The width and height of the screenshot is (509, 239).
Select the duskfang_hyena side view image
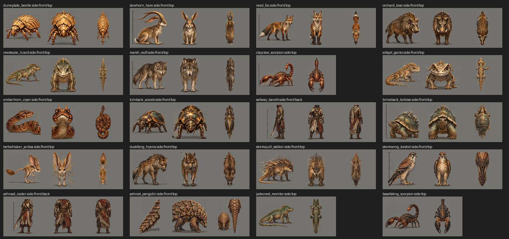point(150,169)
